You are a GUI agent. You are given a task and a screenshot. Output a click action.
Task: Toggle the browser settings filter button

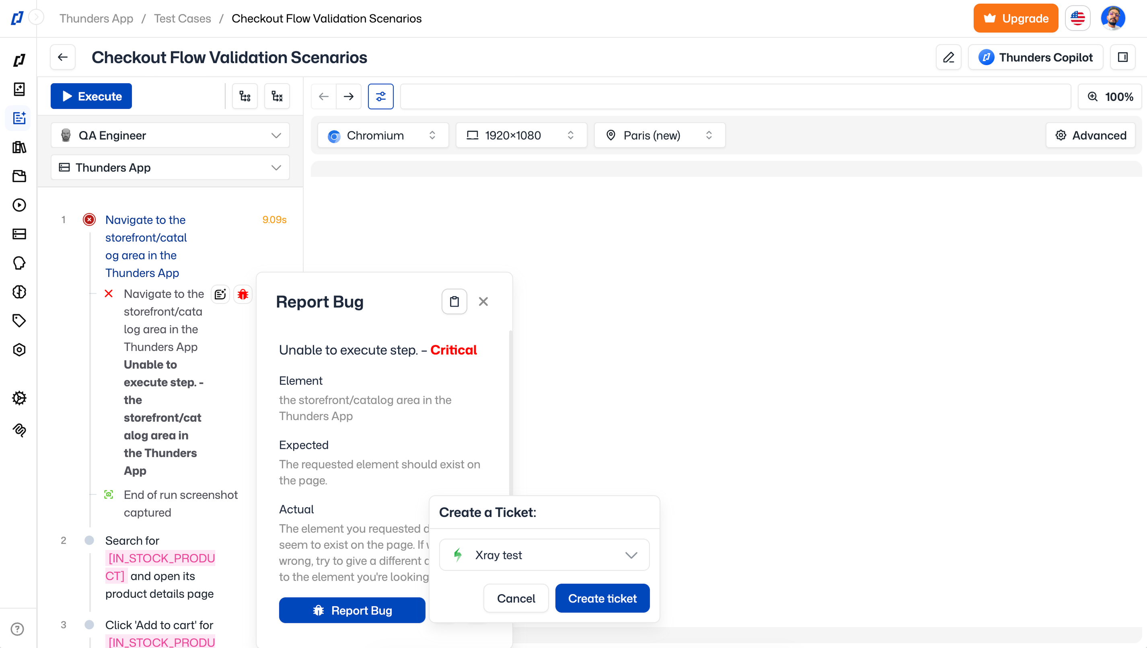pyautogui.click(x=380, y=96)
